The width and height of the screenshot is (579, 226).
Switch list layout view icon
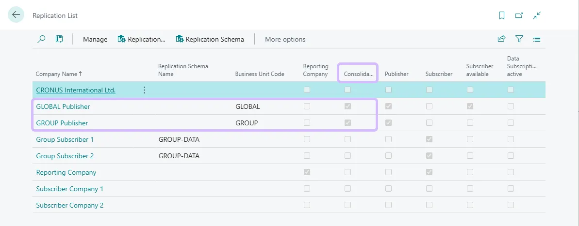[x=537, y=39]
